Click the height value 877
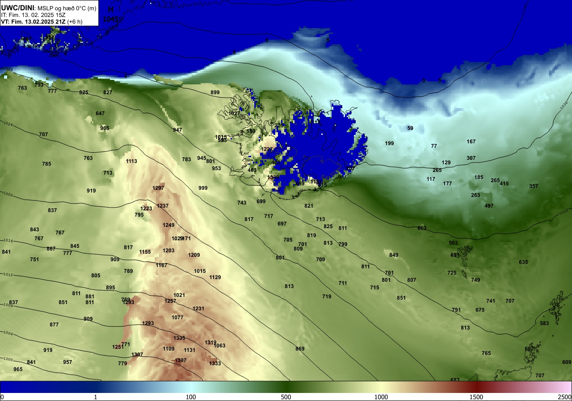This screenshot has width=572, height=401. pos(54,325)
